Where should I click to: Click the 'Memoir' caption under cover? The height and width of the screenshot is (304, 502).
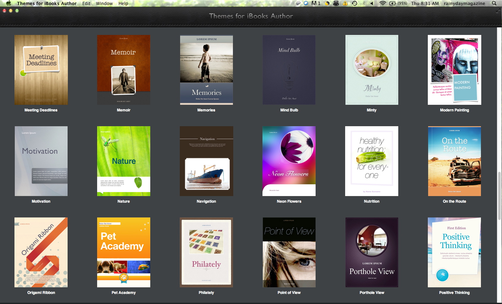point(124,110)
